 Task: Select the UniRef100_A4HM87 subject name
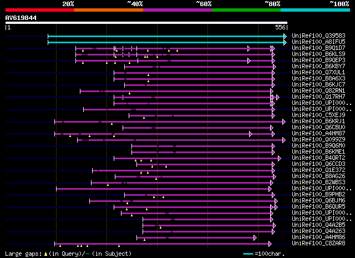point(318,134)
